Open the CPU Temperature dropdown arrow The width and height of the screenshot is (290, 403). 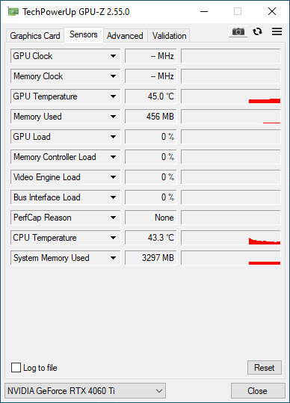tap(113, 238)
